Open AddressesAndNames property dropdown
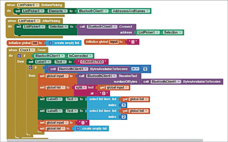The width and height of the screenshot is (228, 142). tap(131, 11)
